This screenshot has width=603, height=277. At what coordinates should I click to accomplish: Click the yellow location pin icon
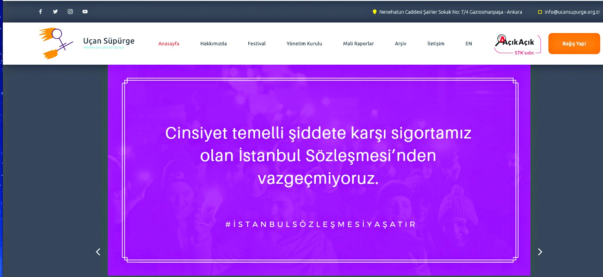(x=374, y=12)
